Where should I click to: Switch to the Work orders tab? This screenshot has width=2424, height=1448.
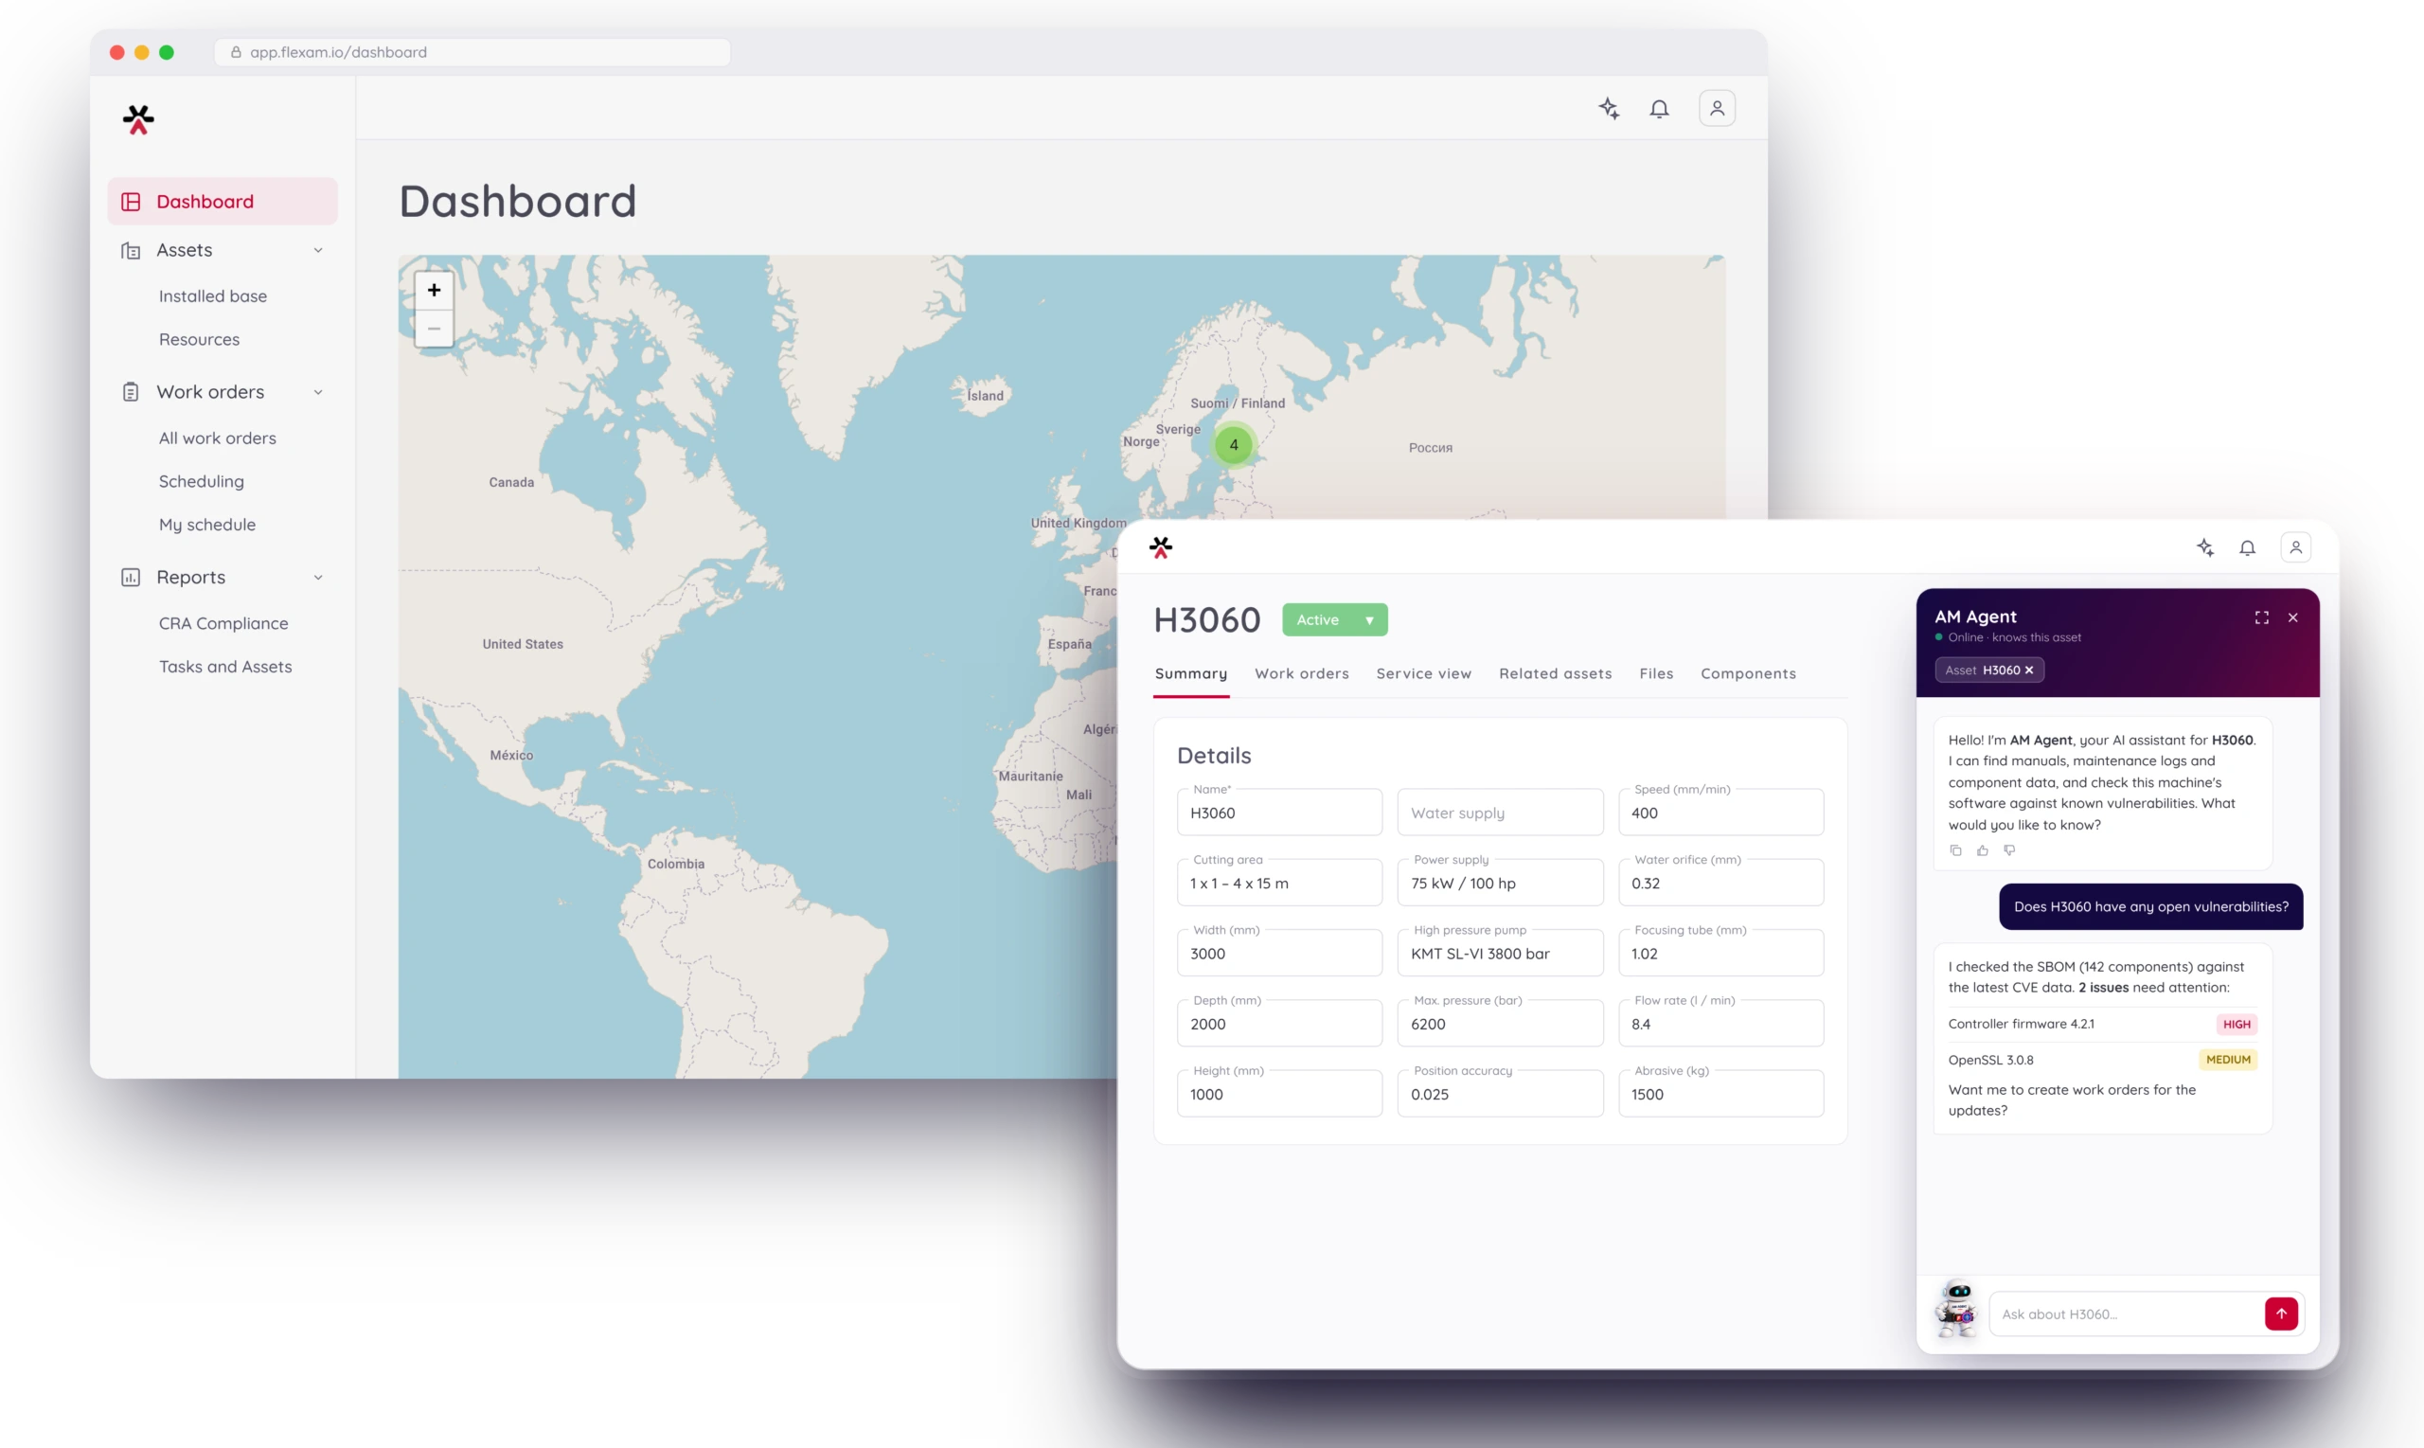1301,673
